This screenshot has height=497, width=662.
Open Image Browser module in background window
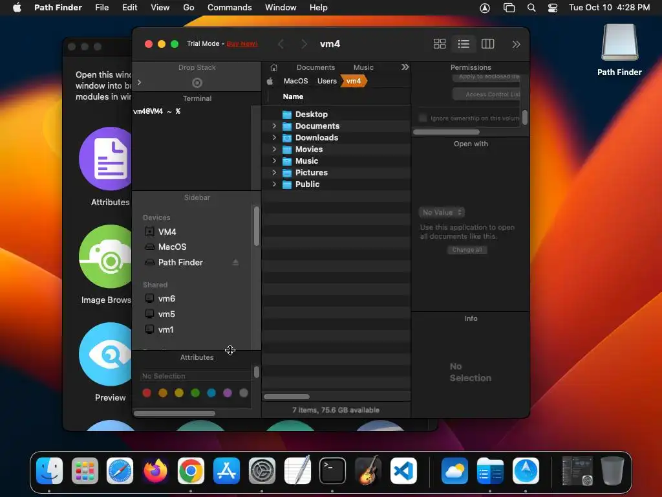[106, 265]
